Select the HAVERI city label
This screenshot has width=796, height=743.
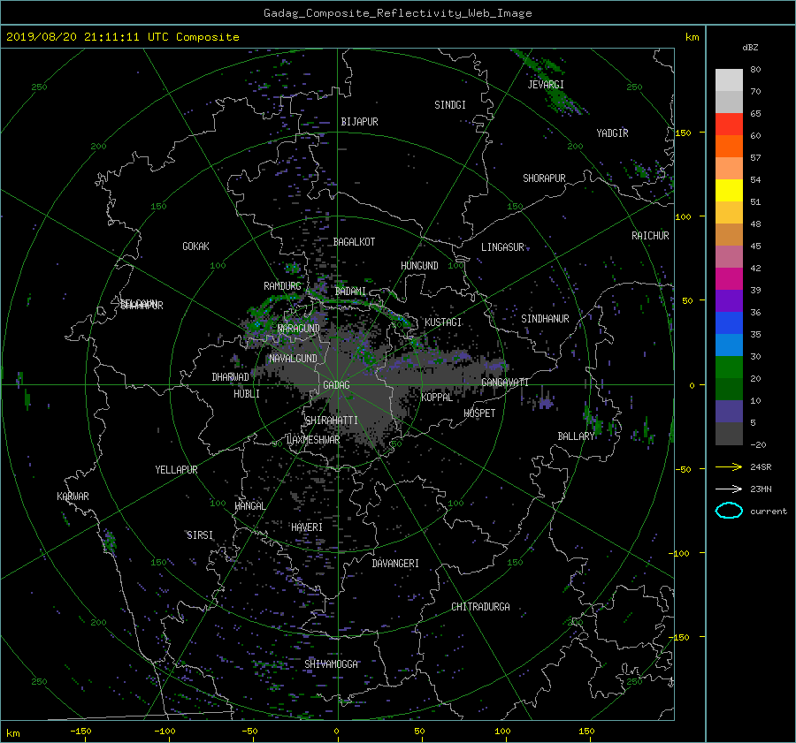307,527
